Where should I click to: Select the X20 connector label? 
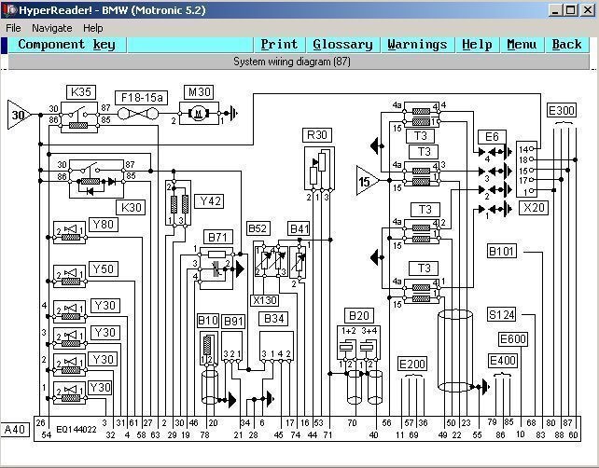tap(534, 208)
